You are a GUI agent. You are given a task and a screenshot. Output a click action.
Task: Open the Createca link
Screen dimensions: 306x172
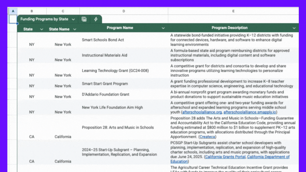pyautogui.click(x=207, y=137)
